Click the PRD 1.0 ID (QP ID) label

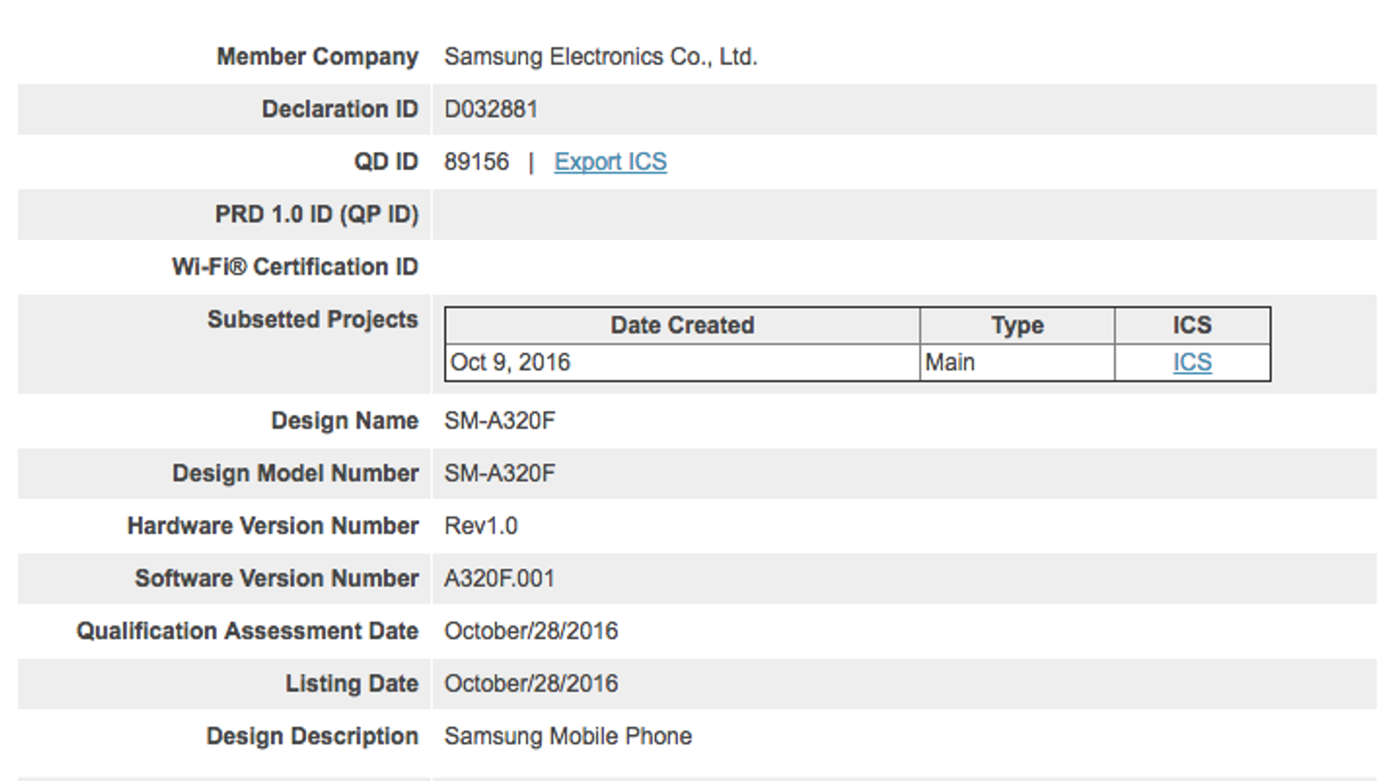pos(316,214)
